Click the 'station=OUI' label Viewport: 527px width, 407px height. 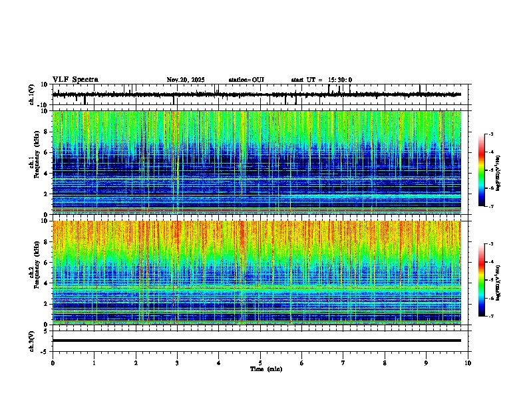pos(246,80)
